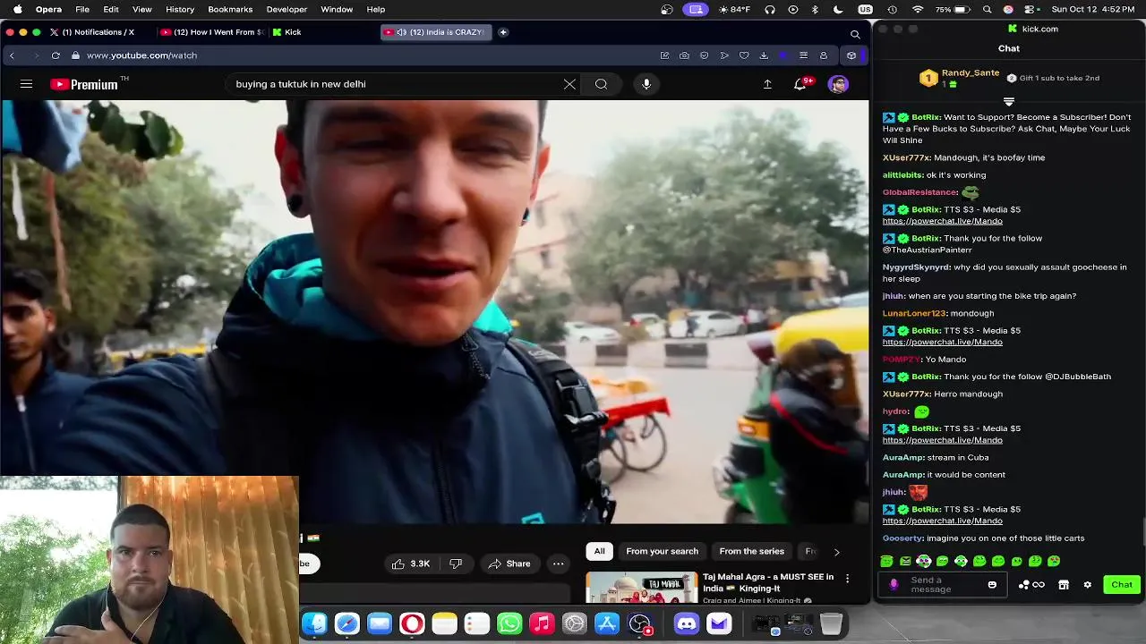Open Opera extensions cube icon
1146x644 pixels.
coord(851,55)
